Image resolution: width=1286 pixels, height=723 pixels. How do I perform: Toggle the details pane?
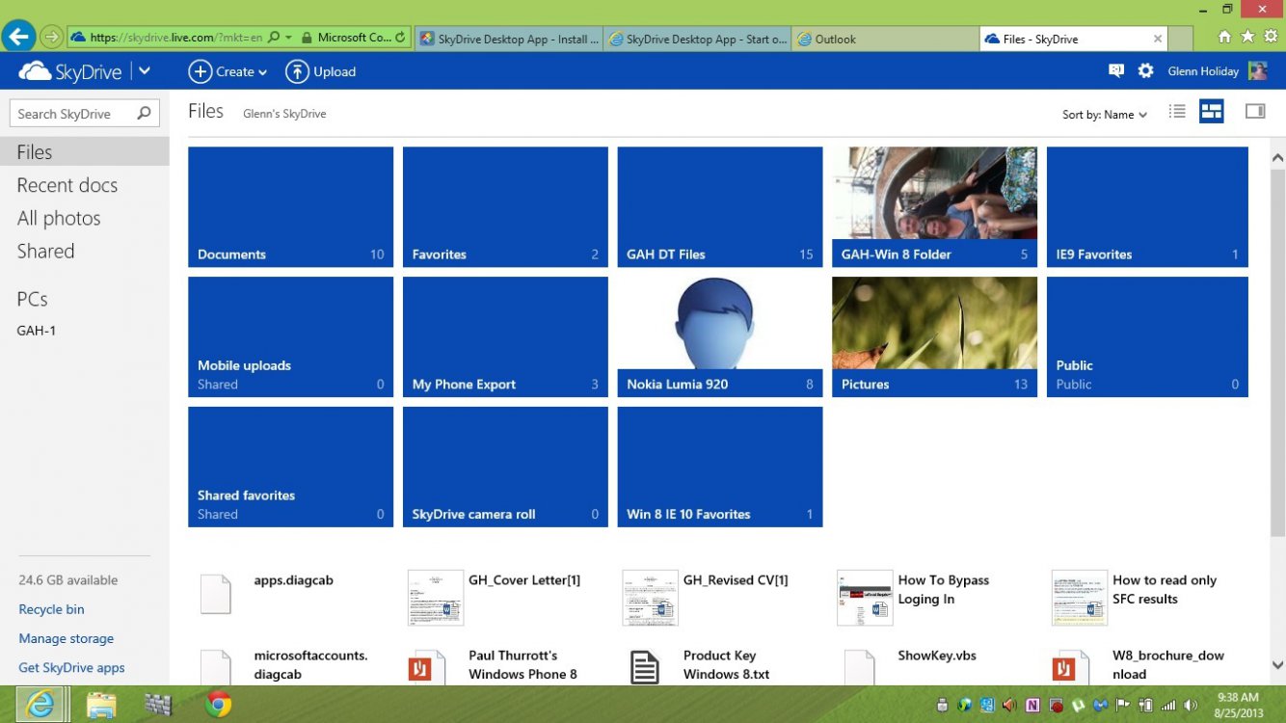point(1254,111)
